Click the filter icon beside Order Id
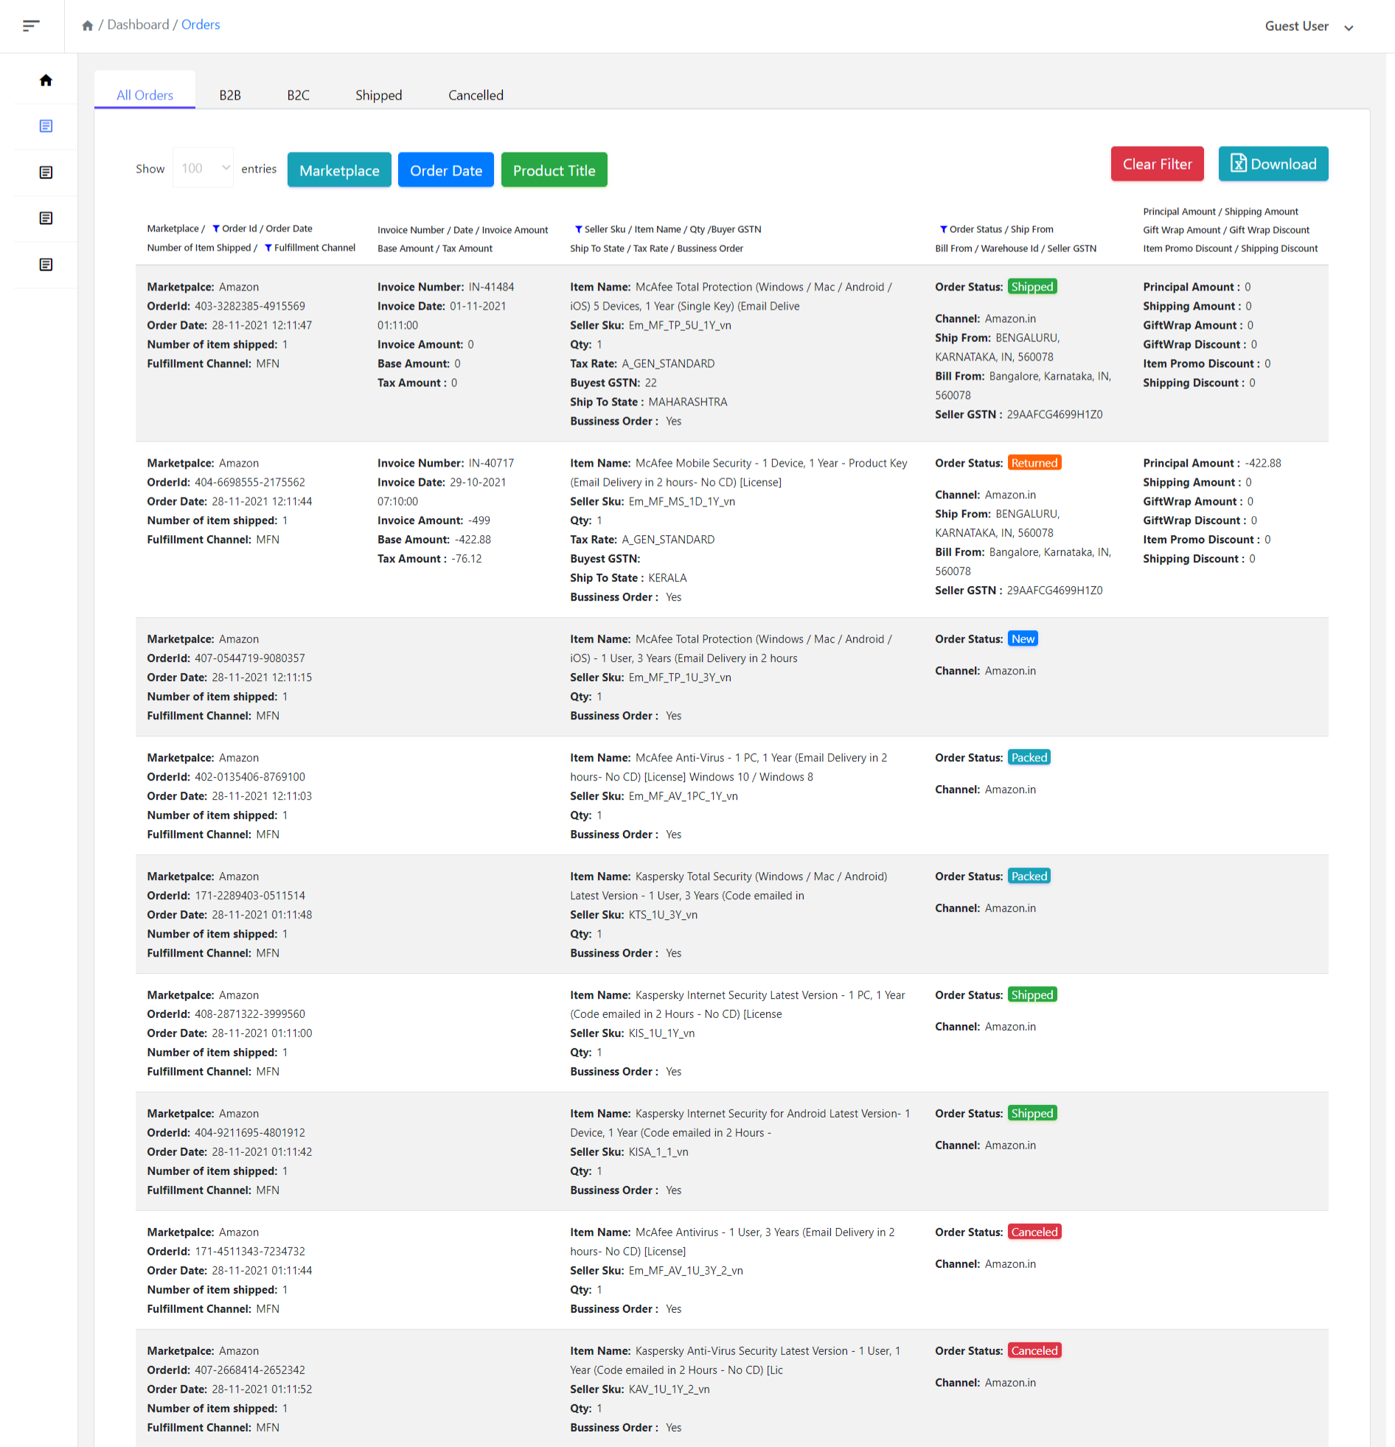Image resolution: width=1395 pixels, height=1447 pixels. pos(215,229)
